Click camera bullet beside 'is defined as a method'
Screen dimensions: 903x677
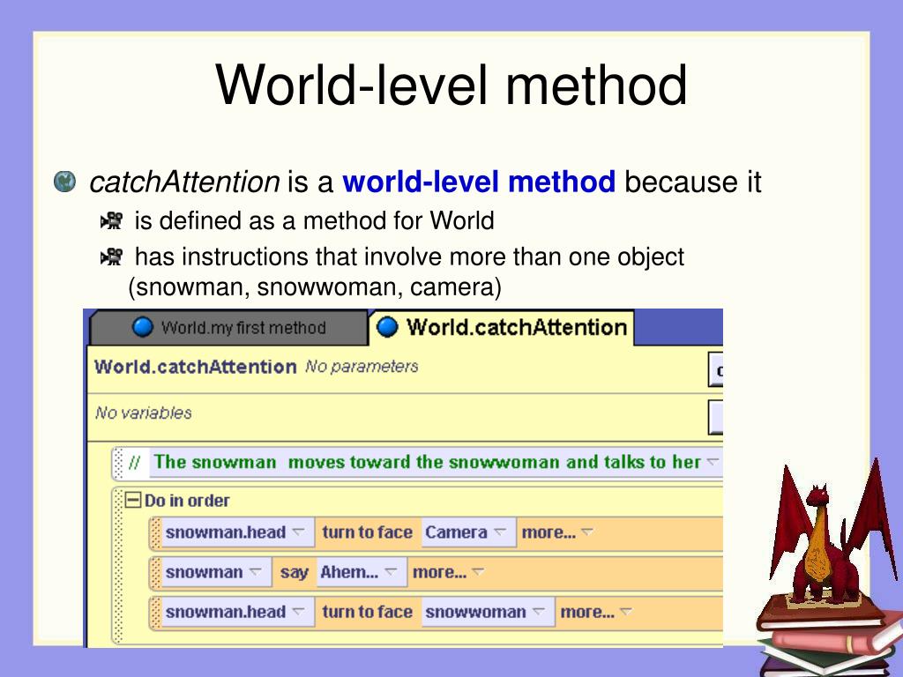tap(112, 221)
